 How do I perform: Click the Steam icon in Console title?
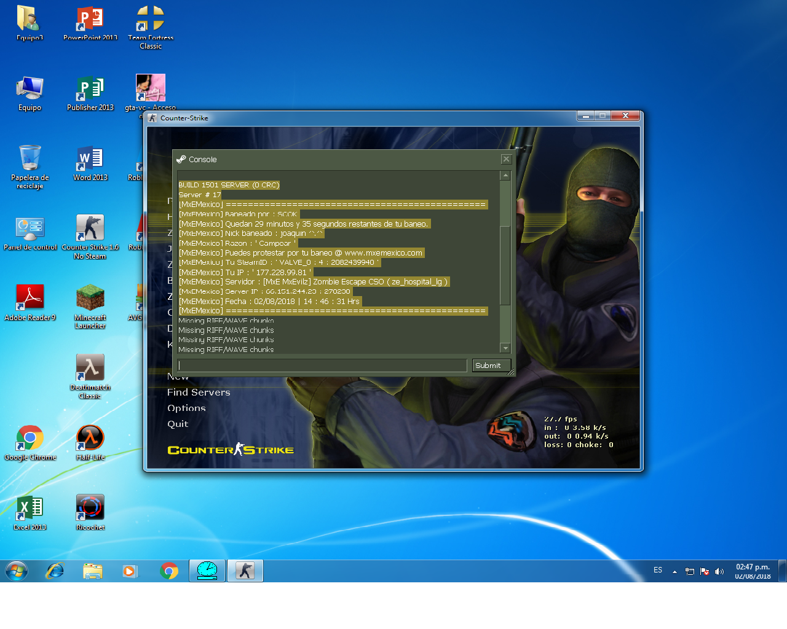click(181, 159)
